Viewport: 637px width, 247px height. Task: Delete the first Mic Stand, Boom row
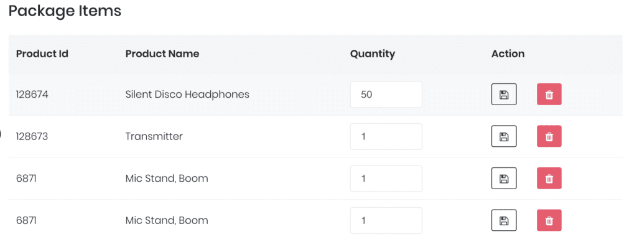tap(549, 179)
